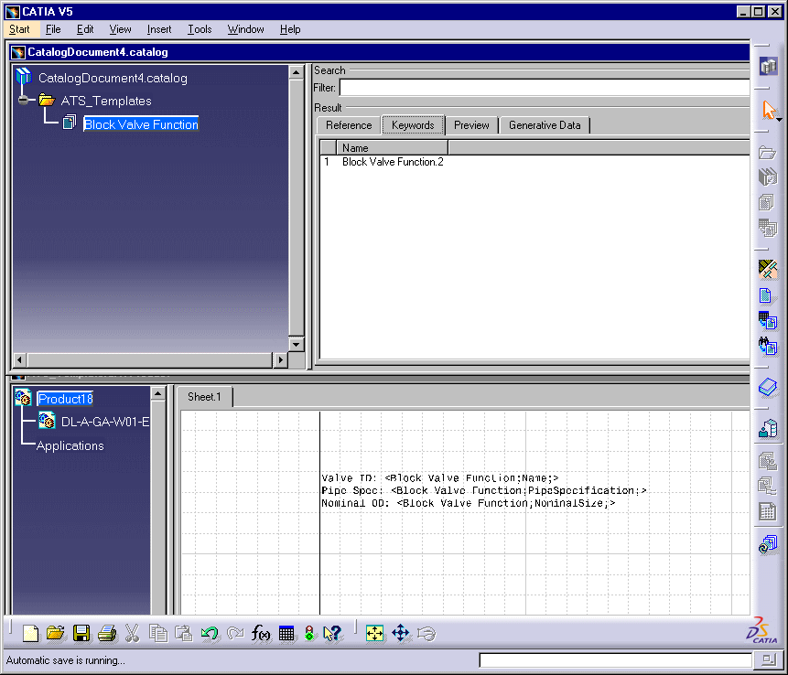The height and width of the screenshot is (675, 788).
Task: Click the greyed grid table icon in right toolbar
Action: [767, 512]
